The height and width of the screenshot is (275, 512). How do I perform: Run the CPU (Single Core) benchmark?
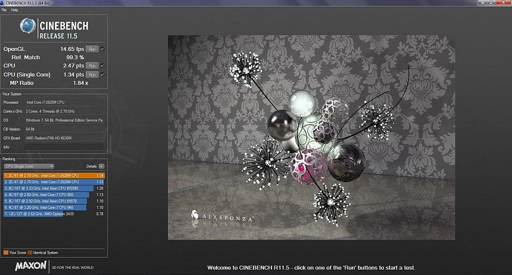point(92,74)
